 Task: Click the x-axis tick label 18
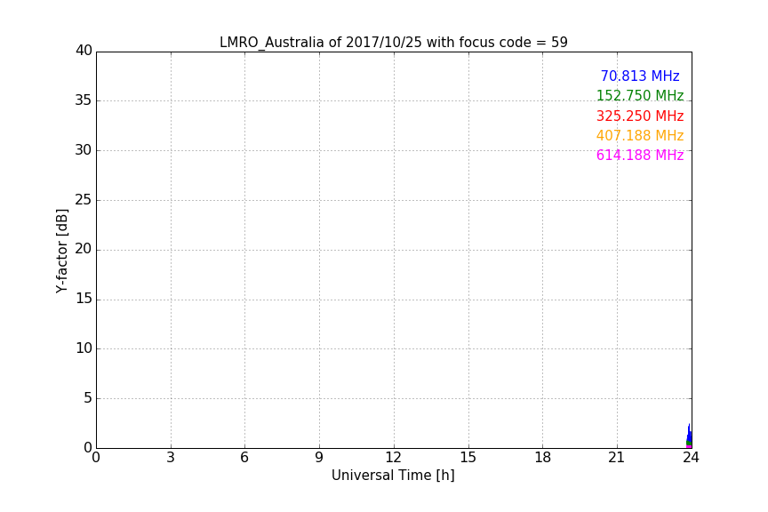click(x=543, y=458)
